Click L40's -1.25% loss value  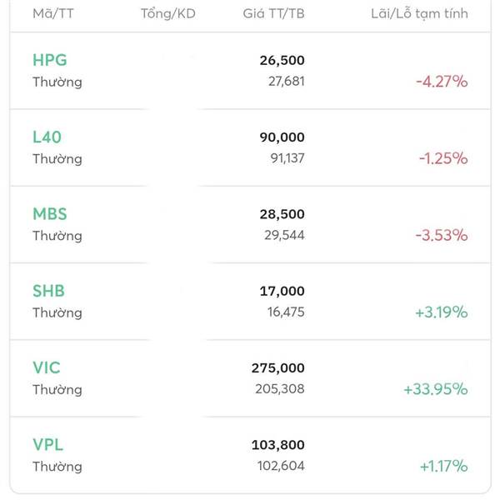442,158
